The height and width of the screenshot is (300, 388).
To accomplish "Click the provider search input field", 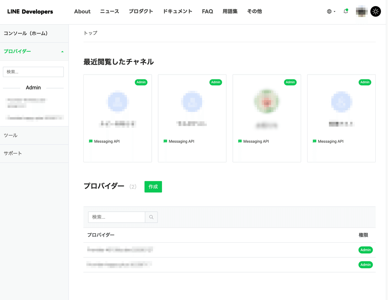I will pos(116,217).
